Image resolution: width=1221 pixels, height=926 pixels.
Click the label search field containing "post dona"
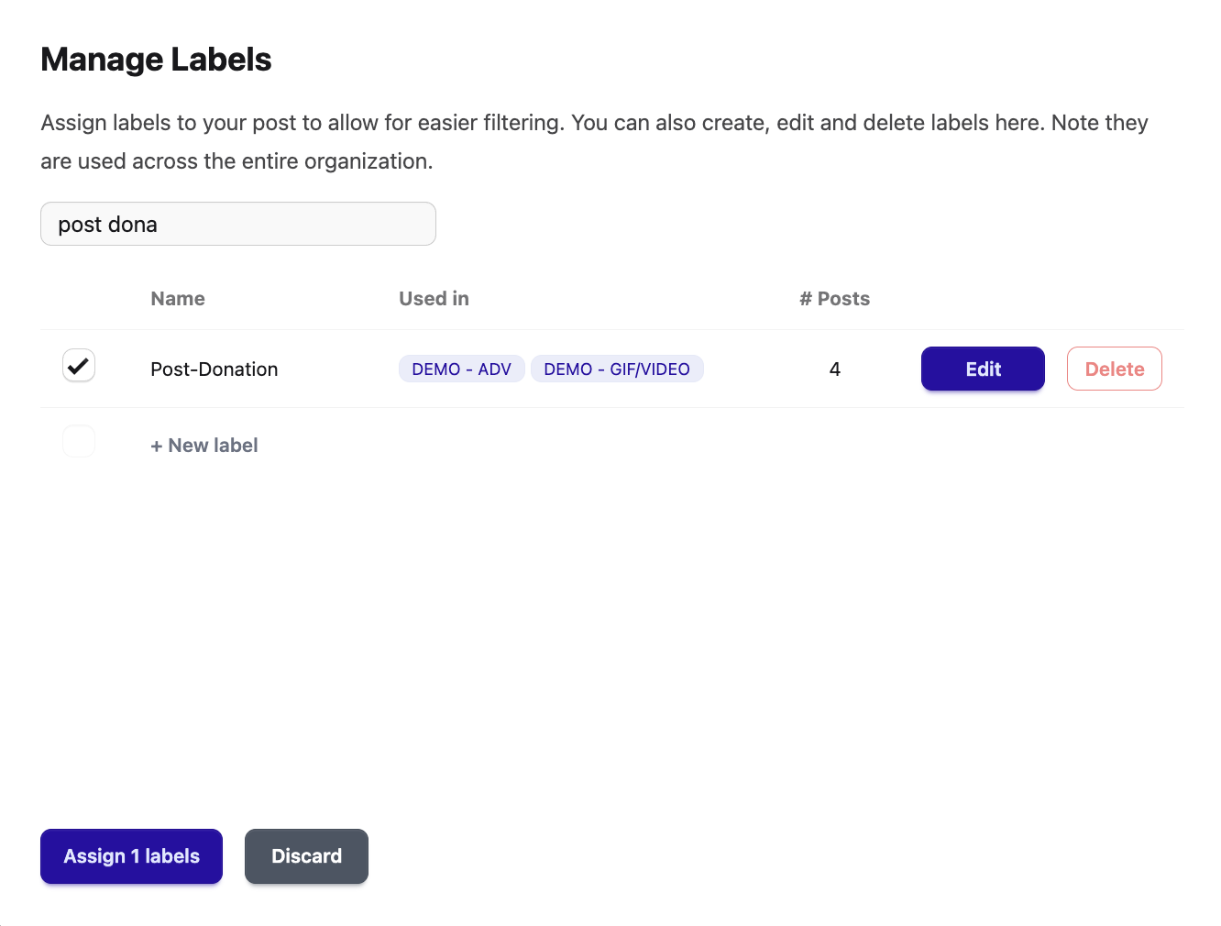[238, 224]
